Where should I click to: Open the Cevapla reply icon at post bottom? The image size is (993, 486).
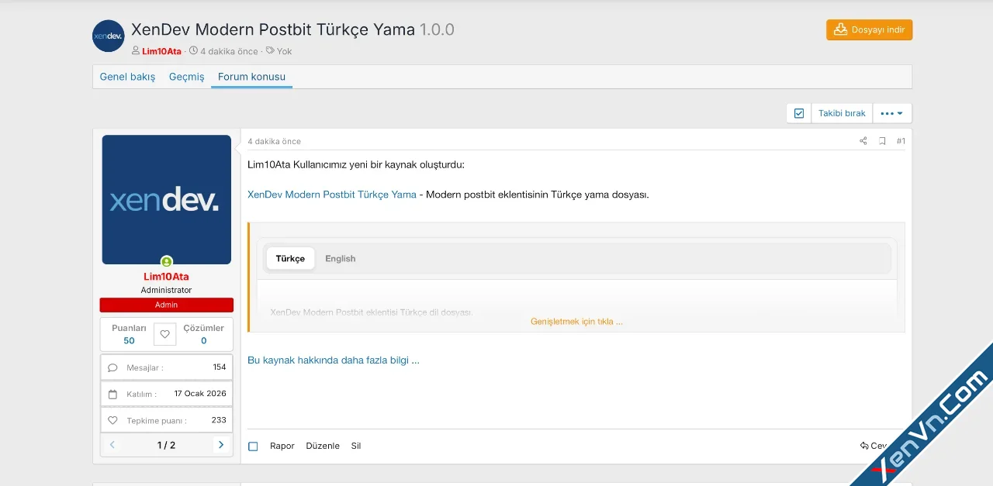click(x=863, y=446)
